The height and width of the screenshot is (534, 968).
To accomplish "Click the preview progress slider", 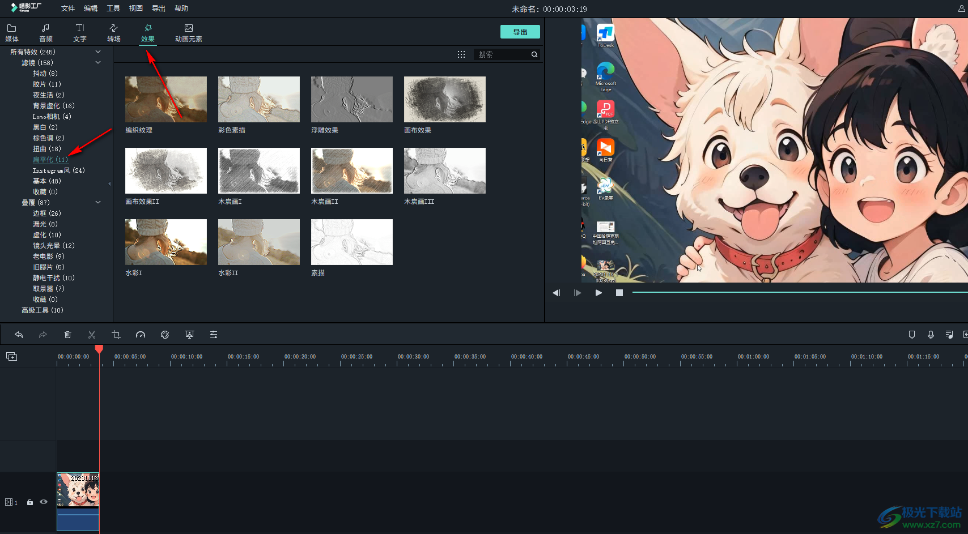I will coord(800,292).
